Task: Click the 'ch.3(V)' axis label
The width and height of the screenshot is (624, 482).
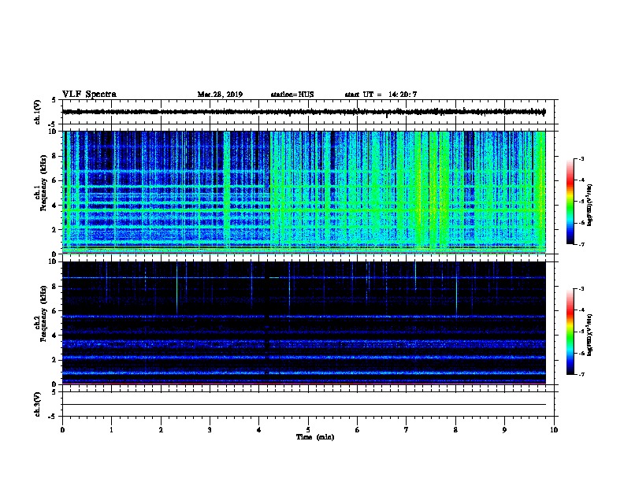Action: point(38,405)
